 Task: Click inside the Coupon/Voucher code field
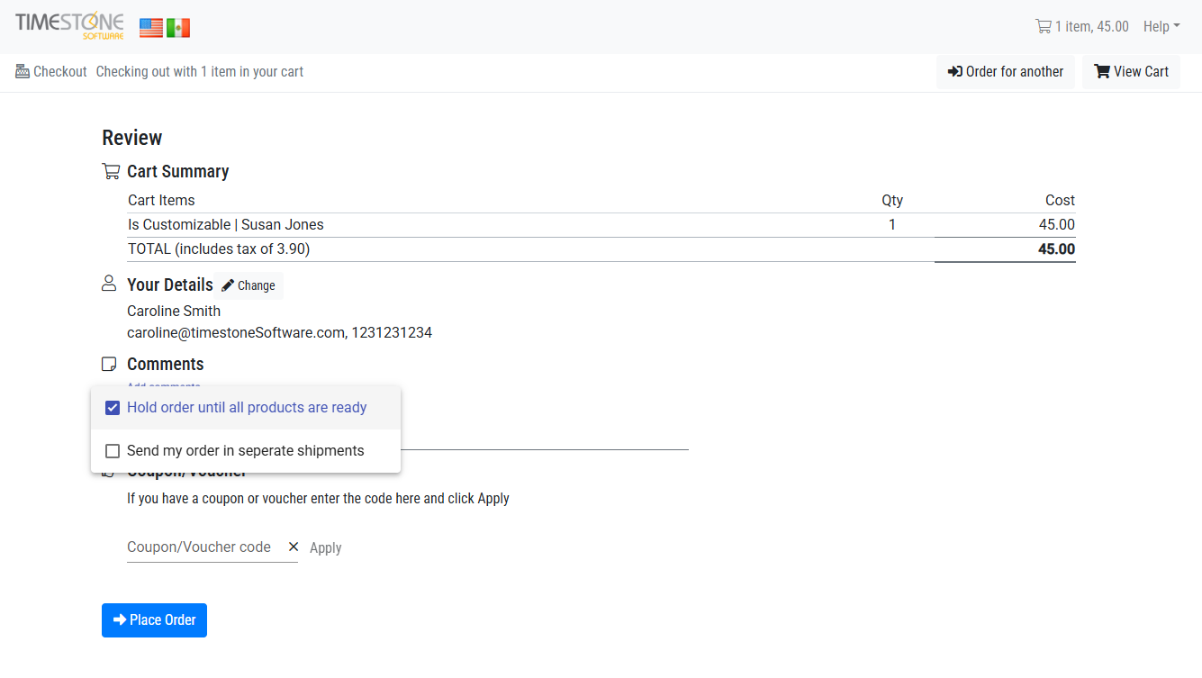(x=198, y=547)
